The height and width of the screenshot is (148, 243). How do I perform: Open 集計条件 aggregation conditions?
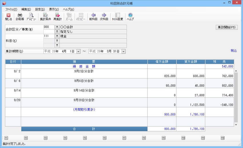[x=45, y=17]
